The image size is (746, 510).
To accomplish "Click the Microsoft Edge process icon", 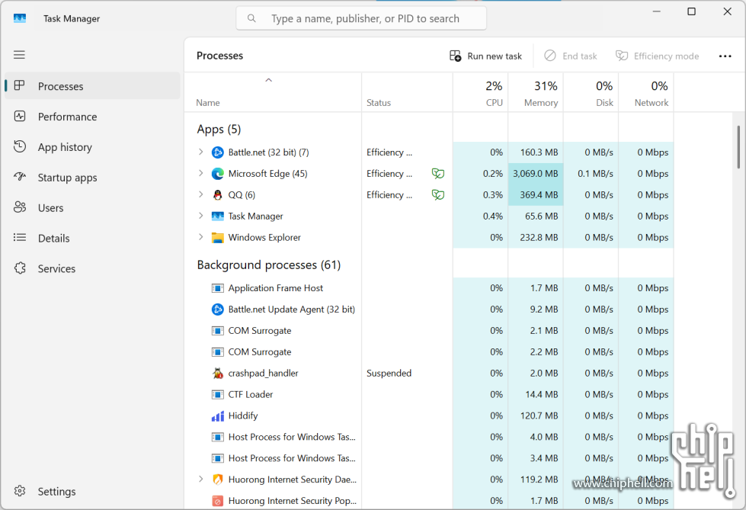I will pos(217,174).
